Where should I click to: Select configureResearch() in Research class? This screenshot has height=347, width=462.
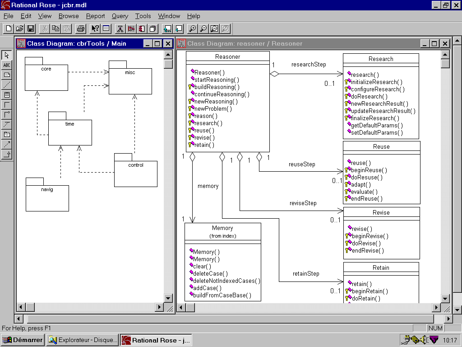[378, 89]
